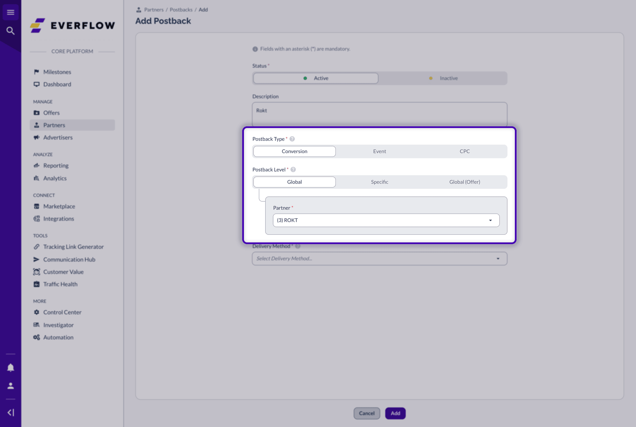
Task: Collapse the sidebar with arrow icon
Action: (x=10, y=412)
